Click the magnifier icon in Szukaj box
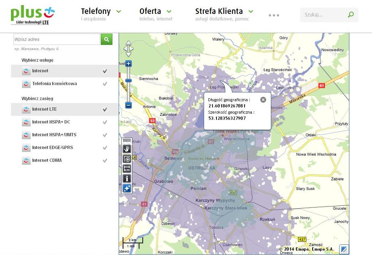Image resolution: width=372 pixels, height=255 pixels. coord(351,15)
